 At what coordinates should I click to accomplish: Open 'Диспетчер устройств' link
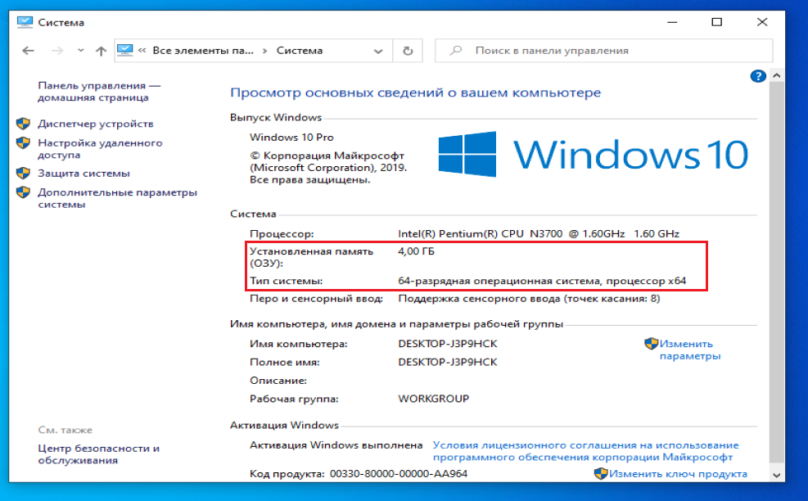click(x=95, y=124)
